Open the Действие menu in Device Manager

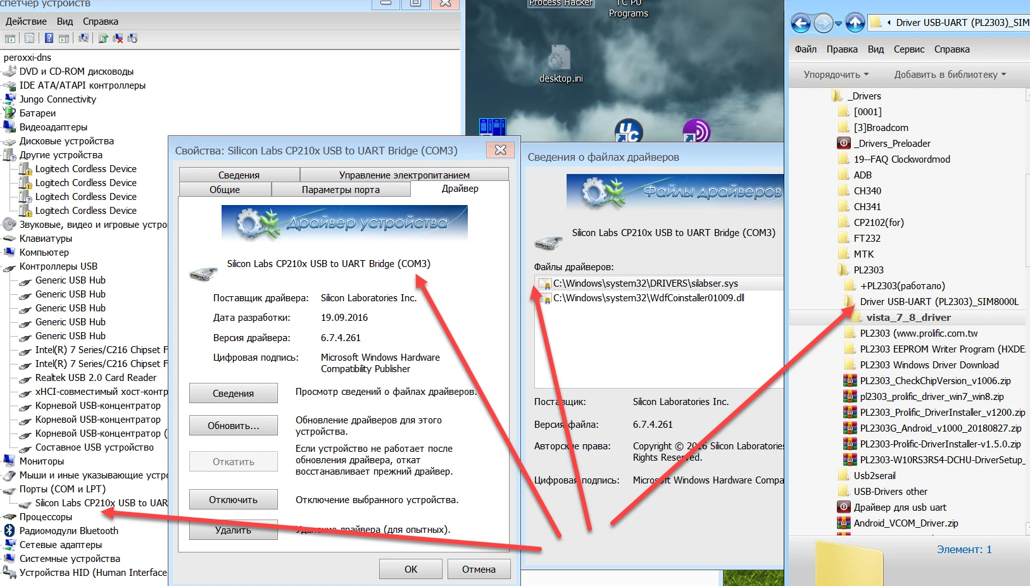coord(26,22)
